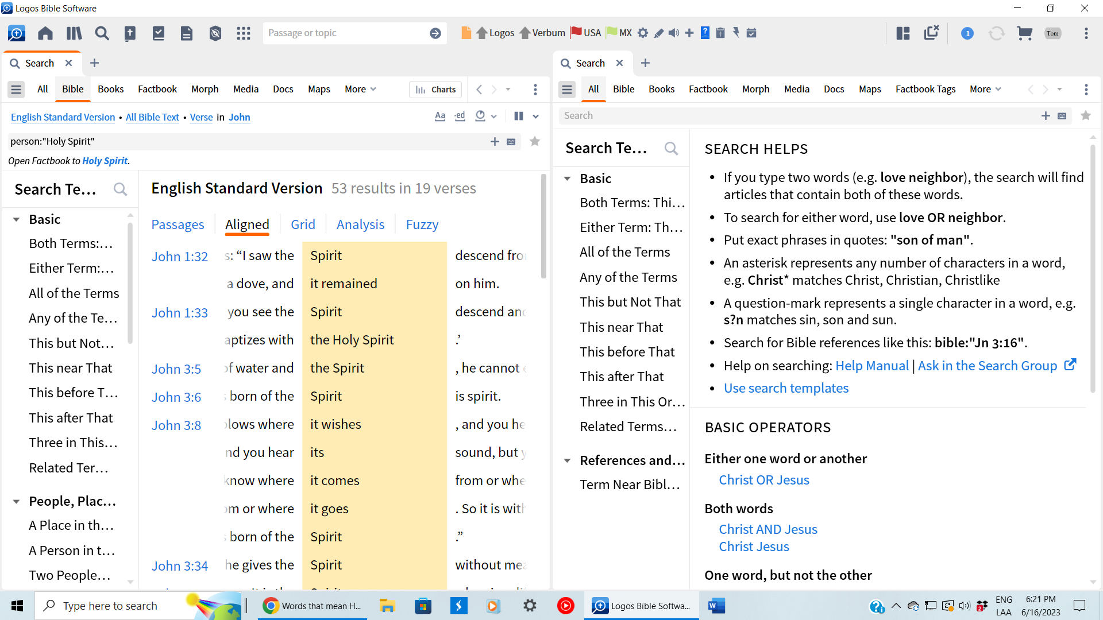Open the Guides checkmark icon

159,33
